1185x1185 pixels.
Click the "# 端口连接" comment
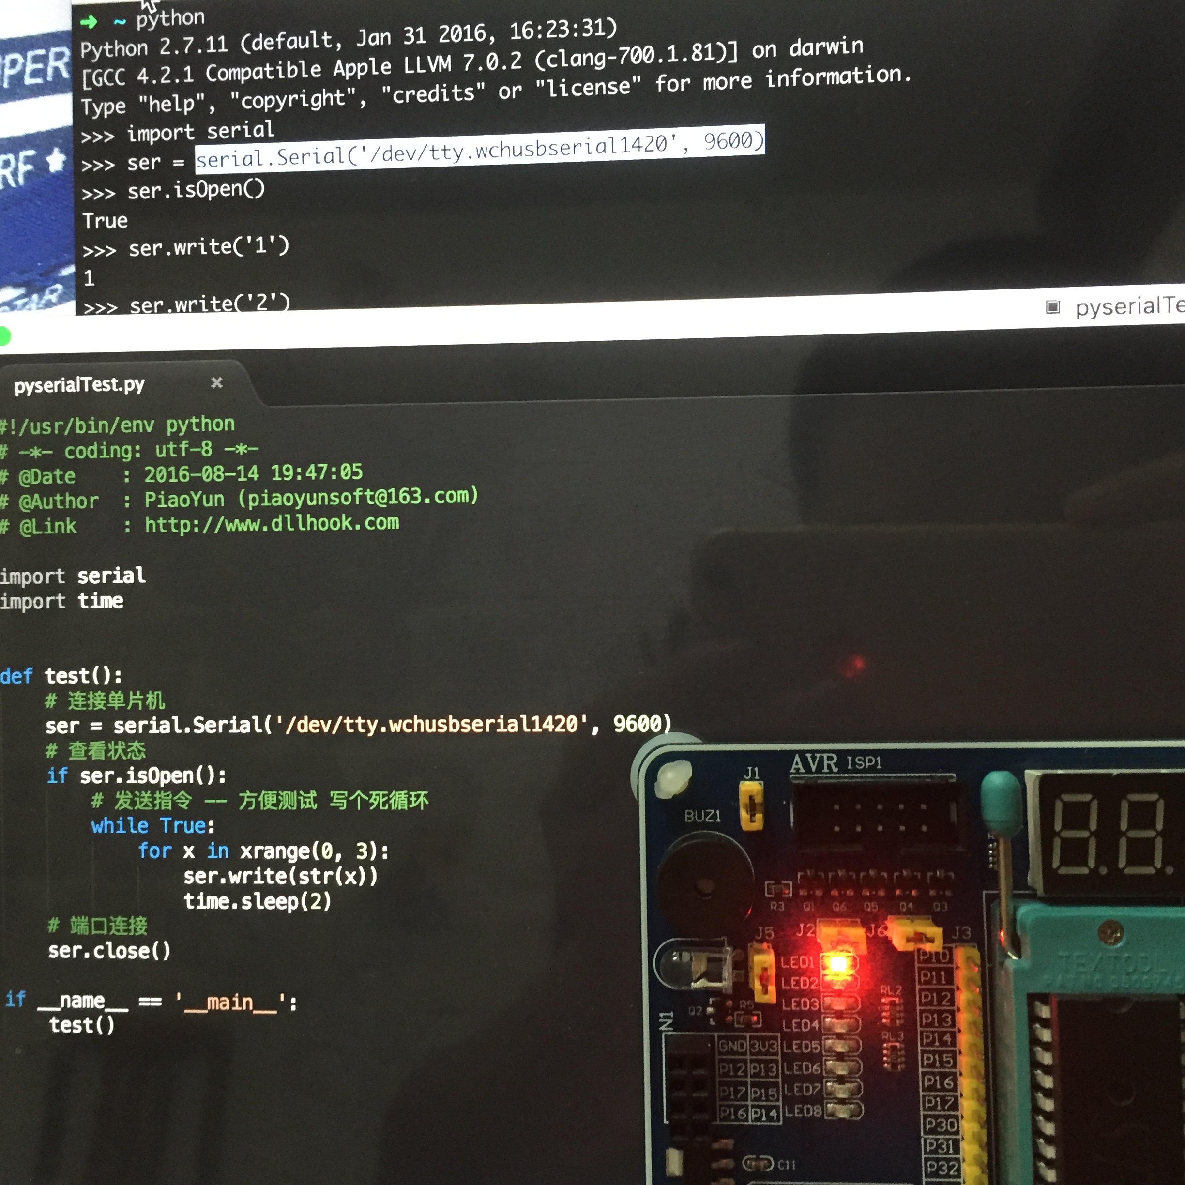[x=97, y=926]
